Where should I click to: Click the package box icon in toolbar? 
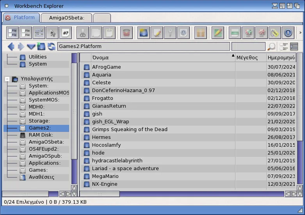click(200, 33)
